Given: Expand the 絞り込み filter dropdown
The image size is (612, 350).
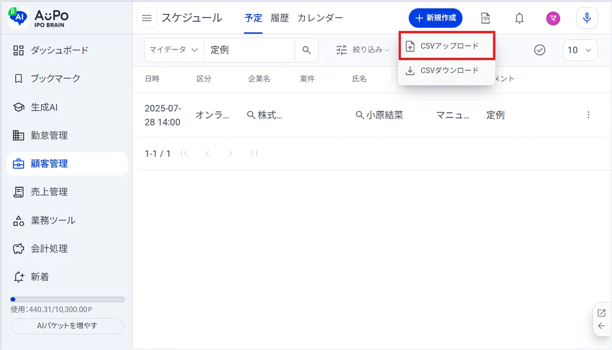Looking at the screenshot, I should point(363,50).
